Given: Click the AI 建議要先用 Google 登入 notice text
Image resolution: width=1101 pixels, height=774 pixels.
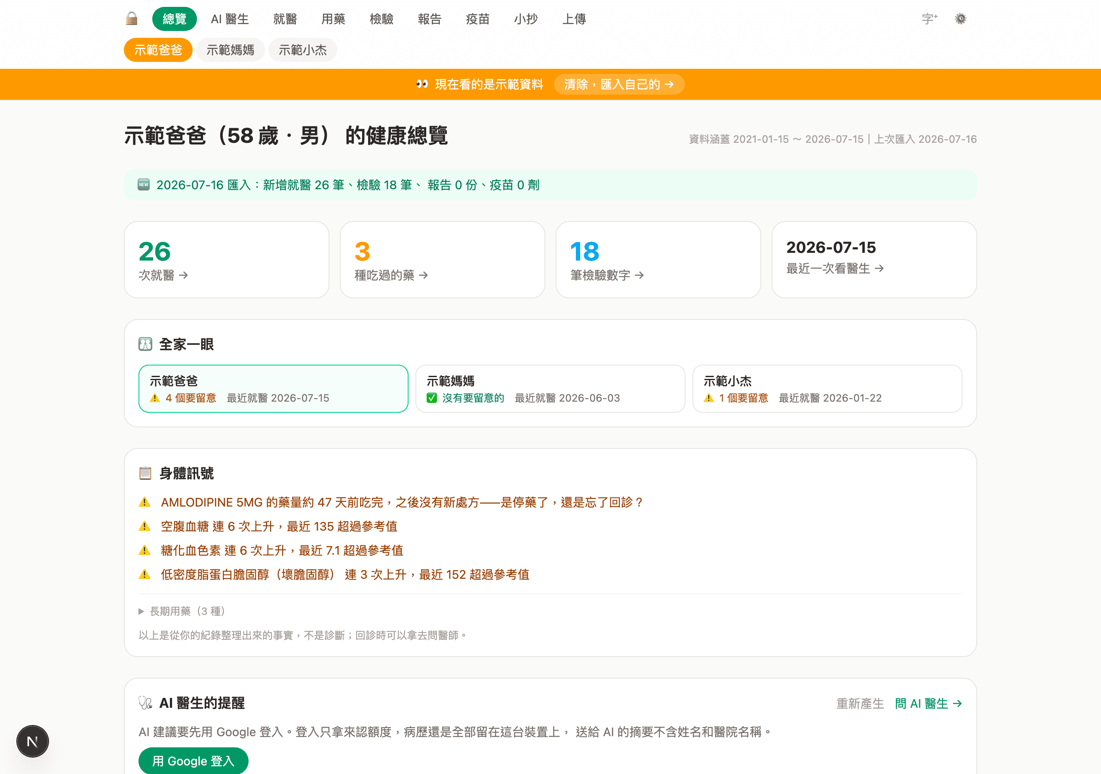Looking at the screenshot, I should pyautogui.click(x=455, y=732).
